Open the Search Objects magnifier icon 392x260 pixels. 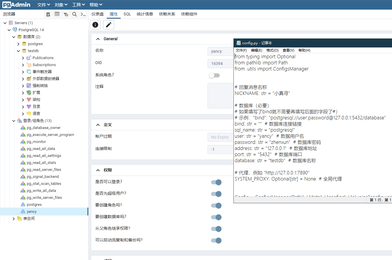75,14
